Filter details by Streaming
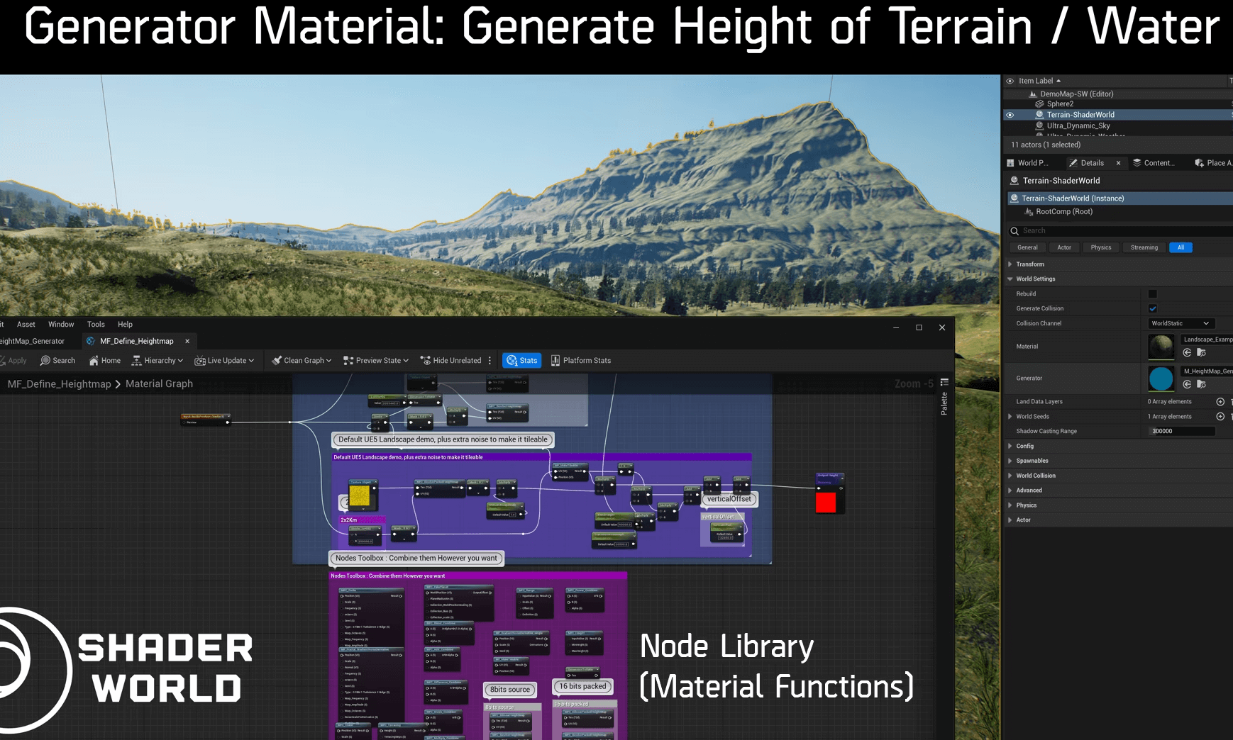The width and height of the screenshot is (1233, 740). point(1144,247)
